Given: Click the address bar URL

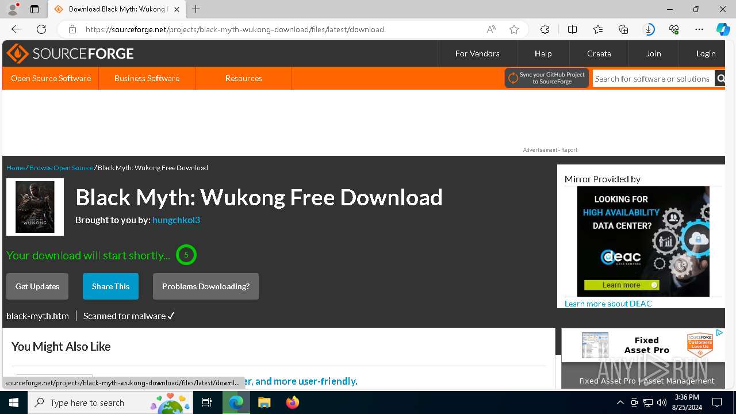Looking at the screenshot, I should point(235,29).
